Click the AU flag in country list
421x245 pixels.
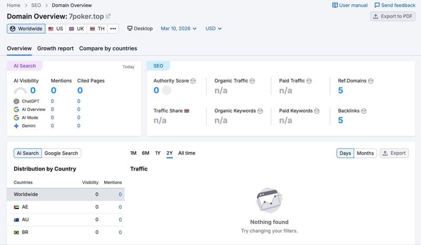16,220
